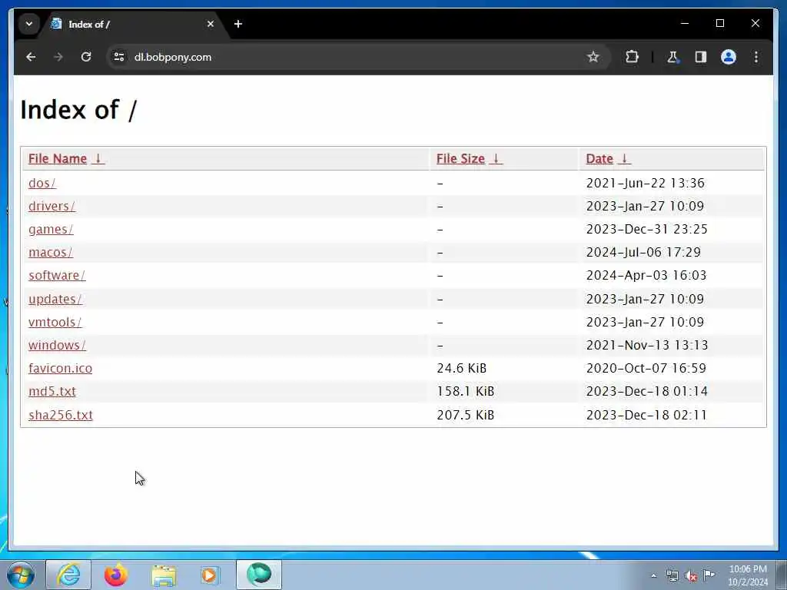Select date '2021-Jun-22 13:36'
787x590 pixels.
646,183
